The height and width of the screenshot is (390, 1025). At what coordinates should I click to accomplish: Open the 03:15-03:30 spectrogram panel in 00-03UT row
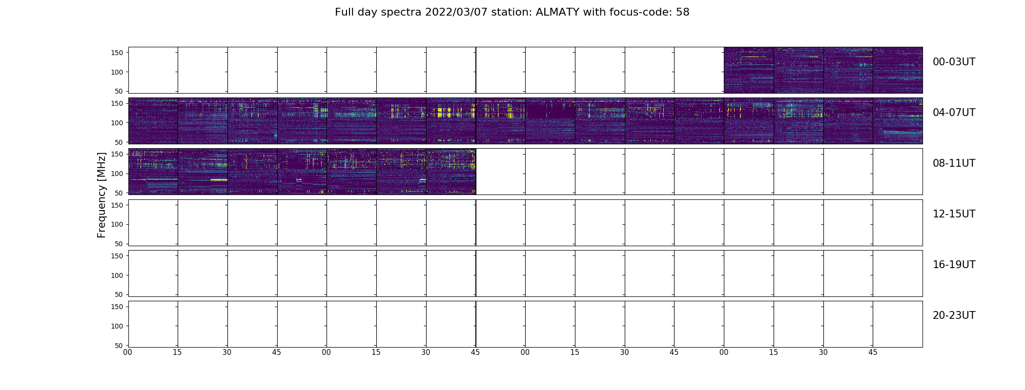coord(799,70)
